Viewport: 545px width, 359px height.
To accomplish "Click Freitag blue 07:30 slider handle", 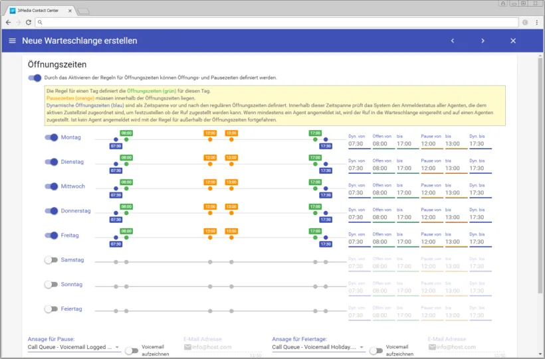I will (x=116, y=238).
